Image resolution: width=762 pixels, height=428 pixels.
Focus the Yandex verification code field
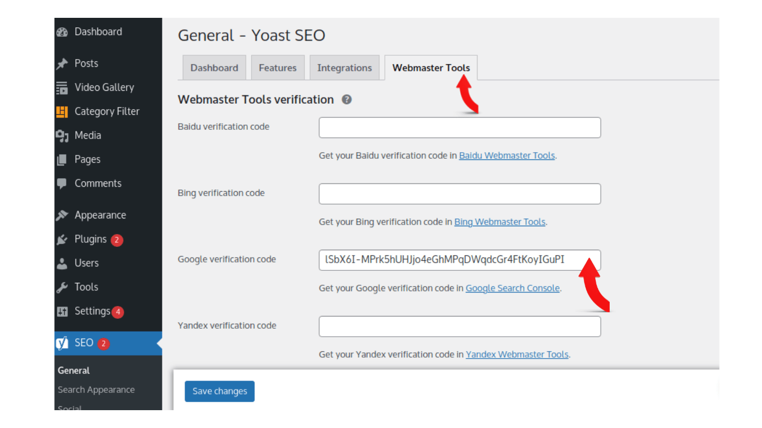(460, 327)
